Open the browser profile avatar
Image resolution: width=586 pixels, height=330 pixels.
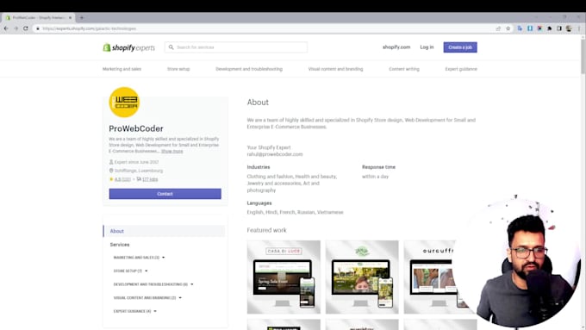pos(569,28)
